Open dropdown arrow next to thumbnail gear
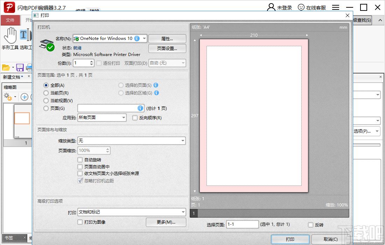 pyautogui.click(x=15, y=97)
